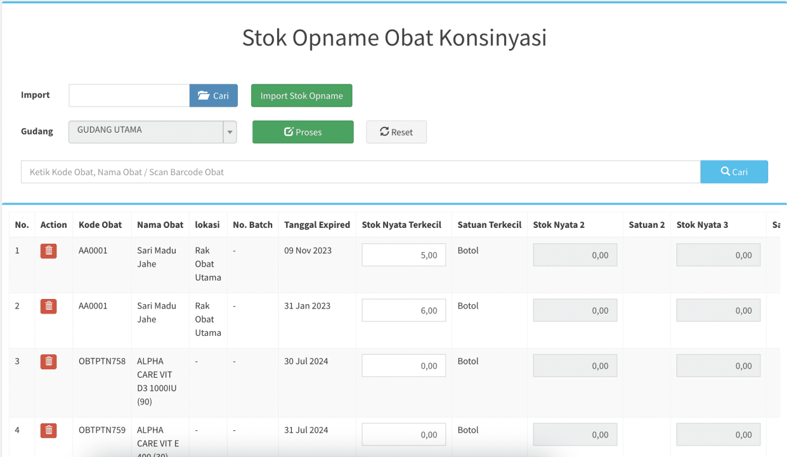Click the Action column header
787x457 pixels.
coord(53,225)
